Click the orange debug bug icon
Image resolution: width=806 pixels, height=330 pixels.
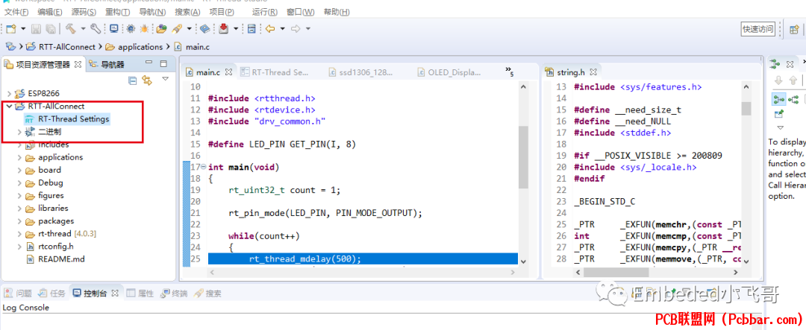coord(145,29)
